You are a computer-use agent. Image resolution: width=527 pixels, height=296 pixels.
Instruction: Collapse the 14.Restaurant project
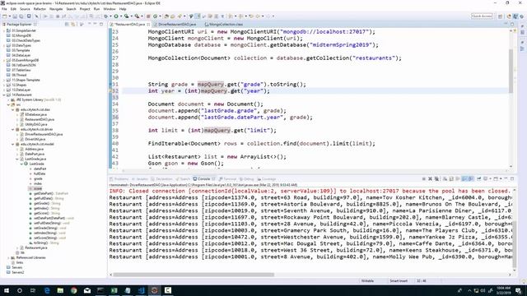(x=4, y=95)
